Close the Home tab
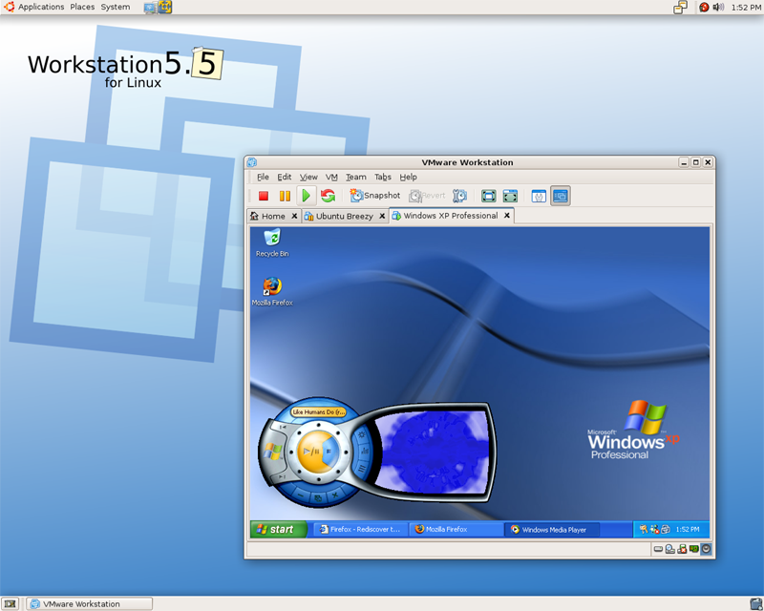Image resolution: width=764 pixels, height=611 pixels. pos(294,216)
